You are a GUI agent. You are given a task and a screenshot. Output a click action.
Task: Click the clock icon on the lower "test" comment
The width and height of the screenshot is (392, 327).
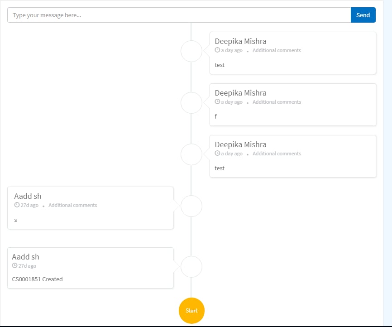click(x=217, y=153)
